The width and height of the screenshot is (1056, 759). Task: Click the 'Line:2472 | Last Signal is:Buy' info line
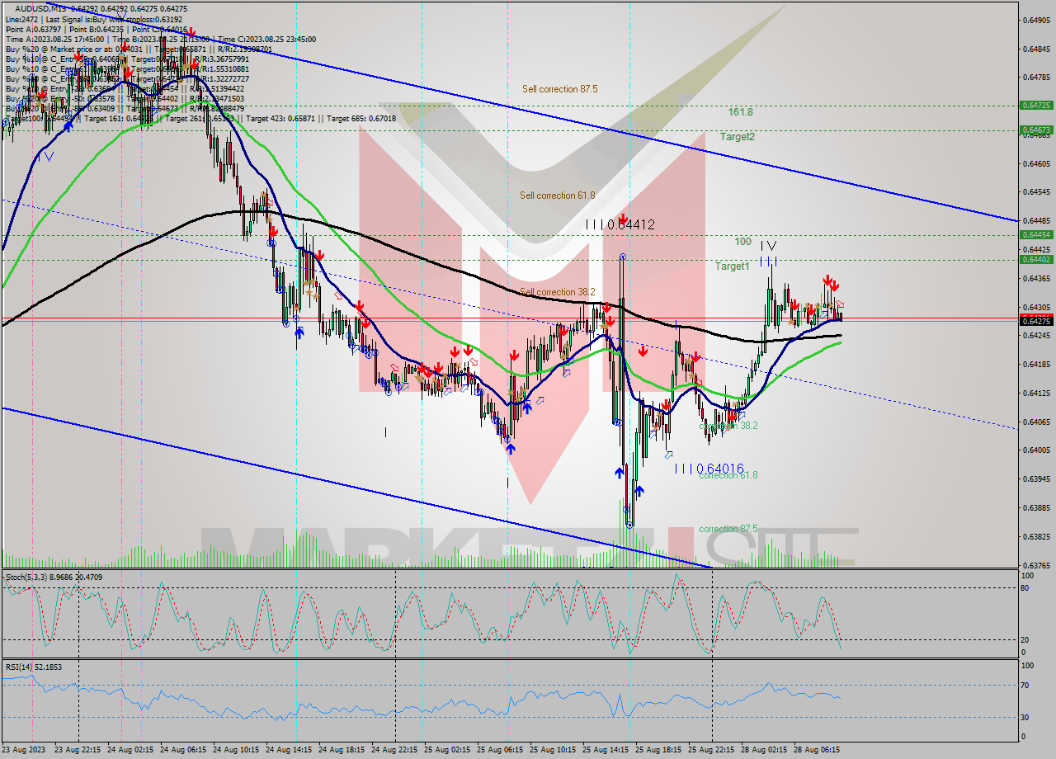93,19
